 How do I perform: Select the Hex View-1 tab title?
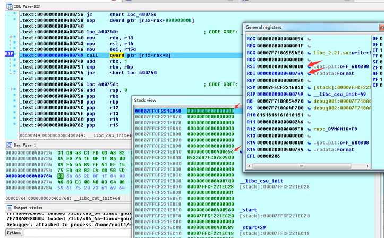pos(25,145)
